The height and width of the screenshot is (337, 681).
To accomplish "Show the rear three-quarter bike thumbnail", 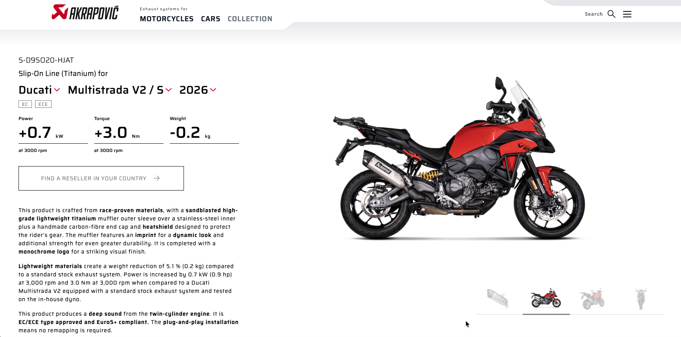I will point(592,298).
